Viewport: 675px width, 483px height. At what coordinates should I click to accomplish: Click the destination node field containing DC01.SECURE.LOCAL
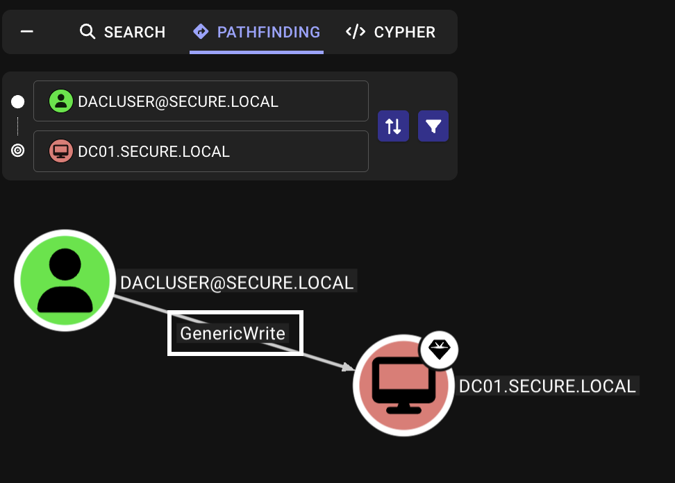(201, 151)
